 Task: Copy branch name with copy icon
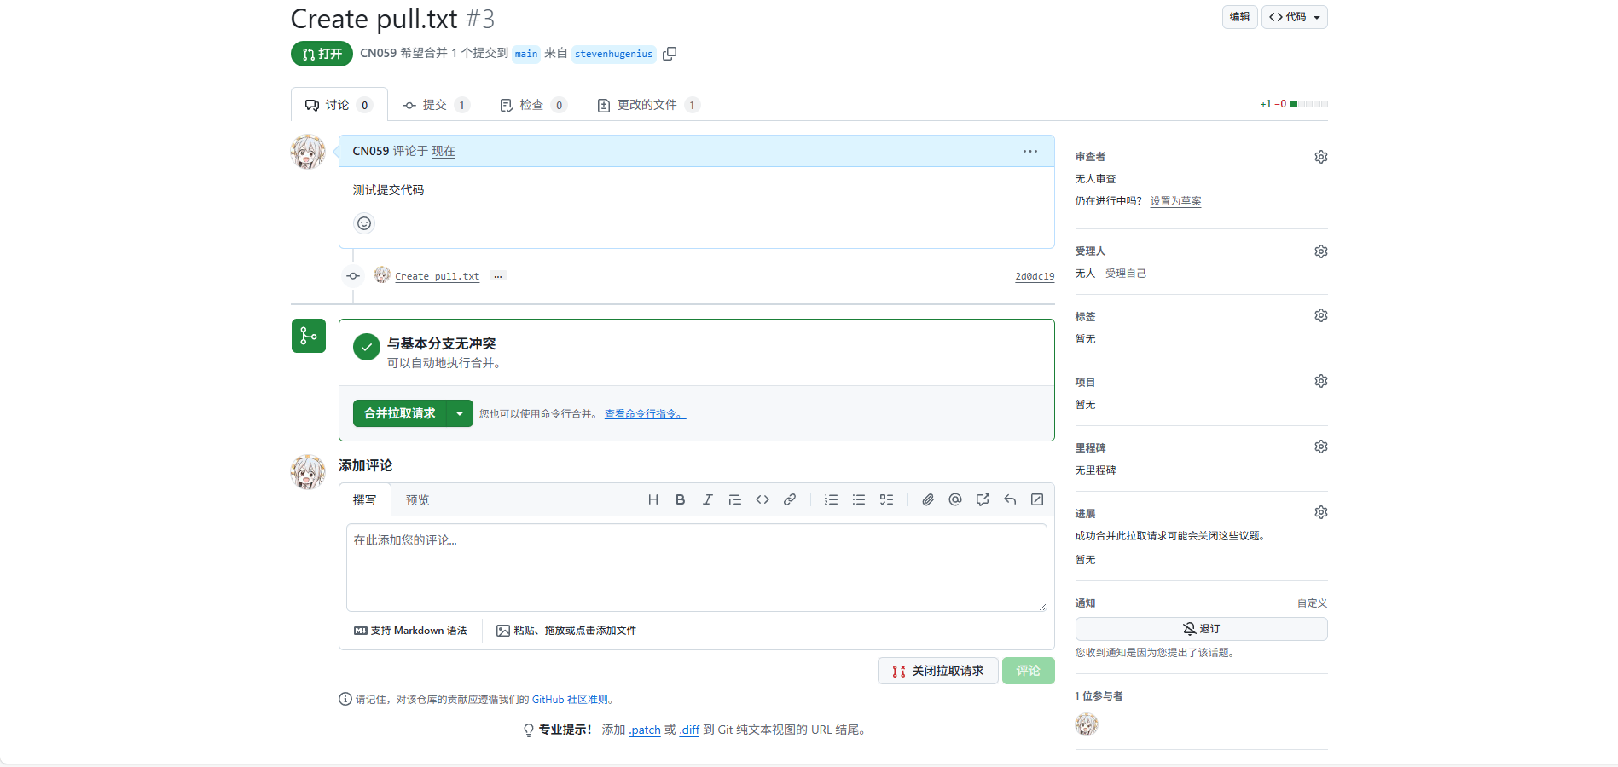pos(670,54)
